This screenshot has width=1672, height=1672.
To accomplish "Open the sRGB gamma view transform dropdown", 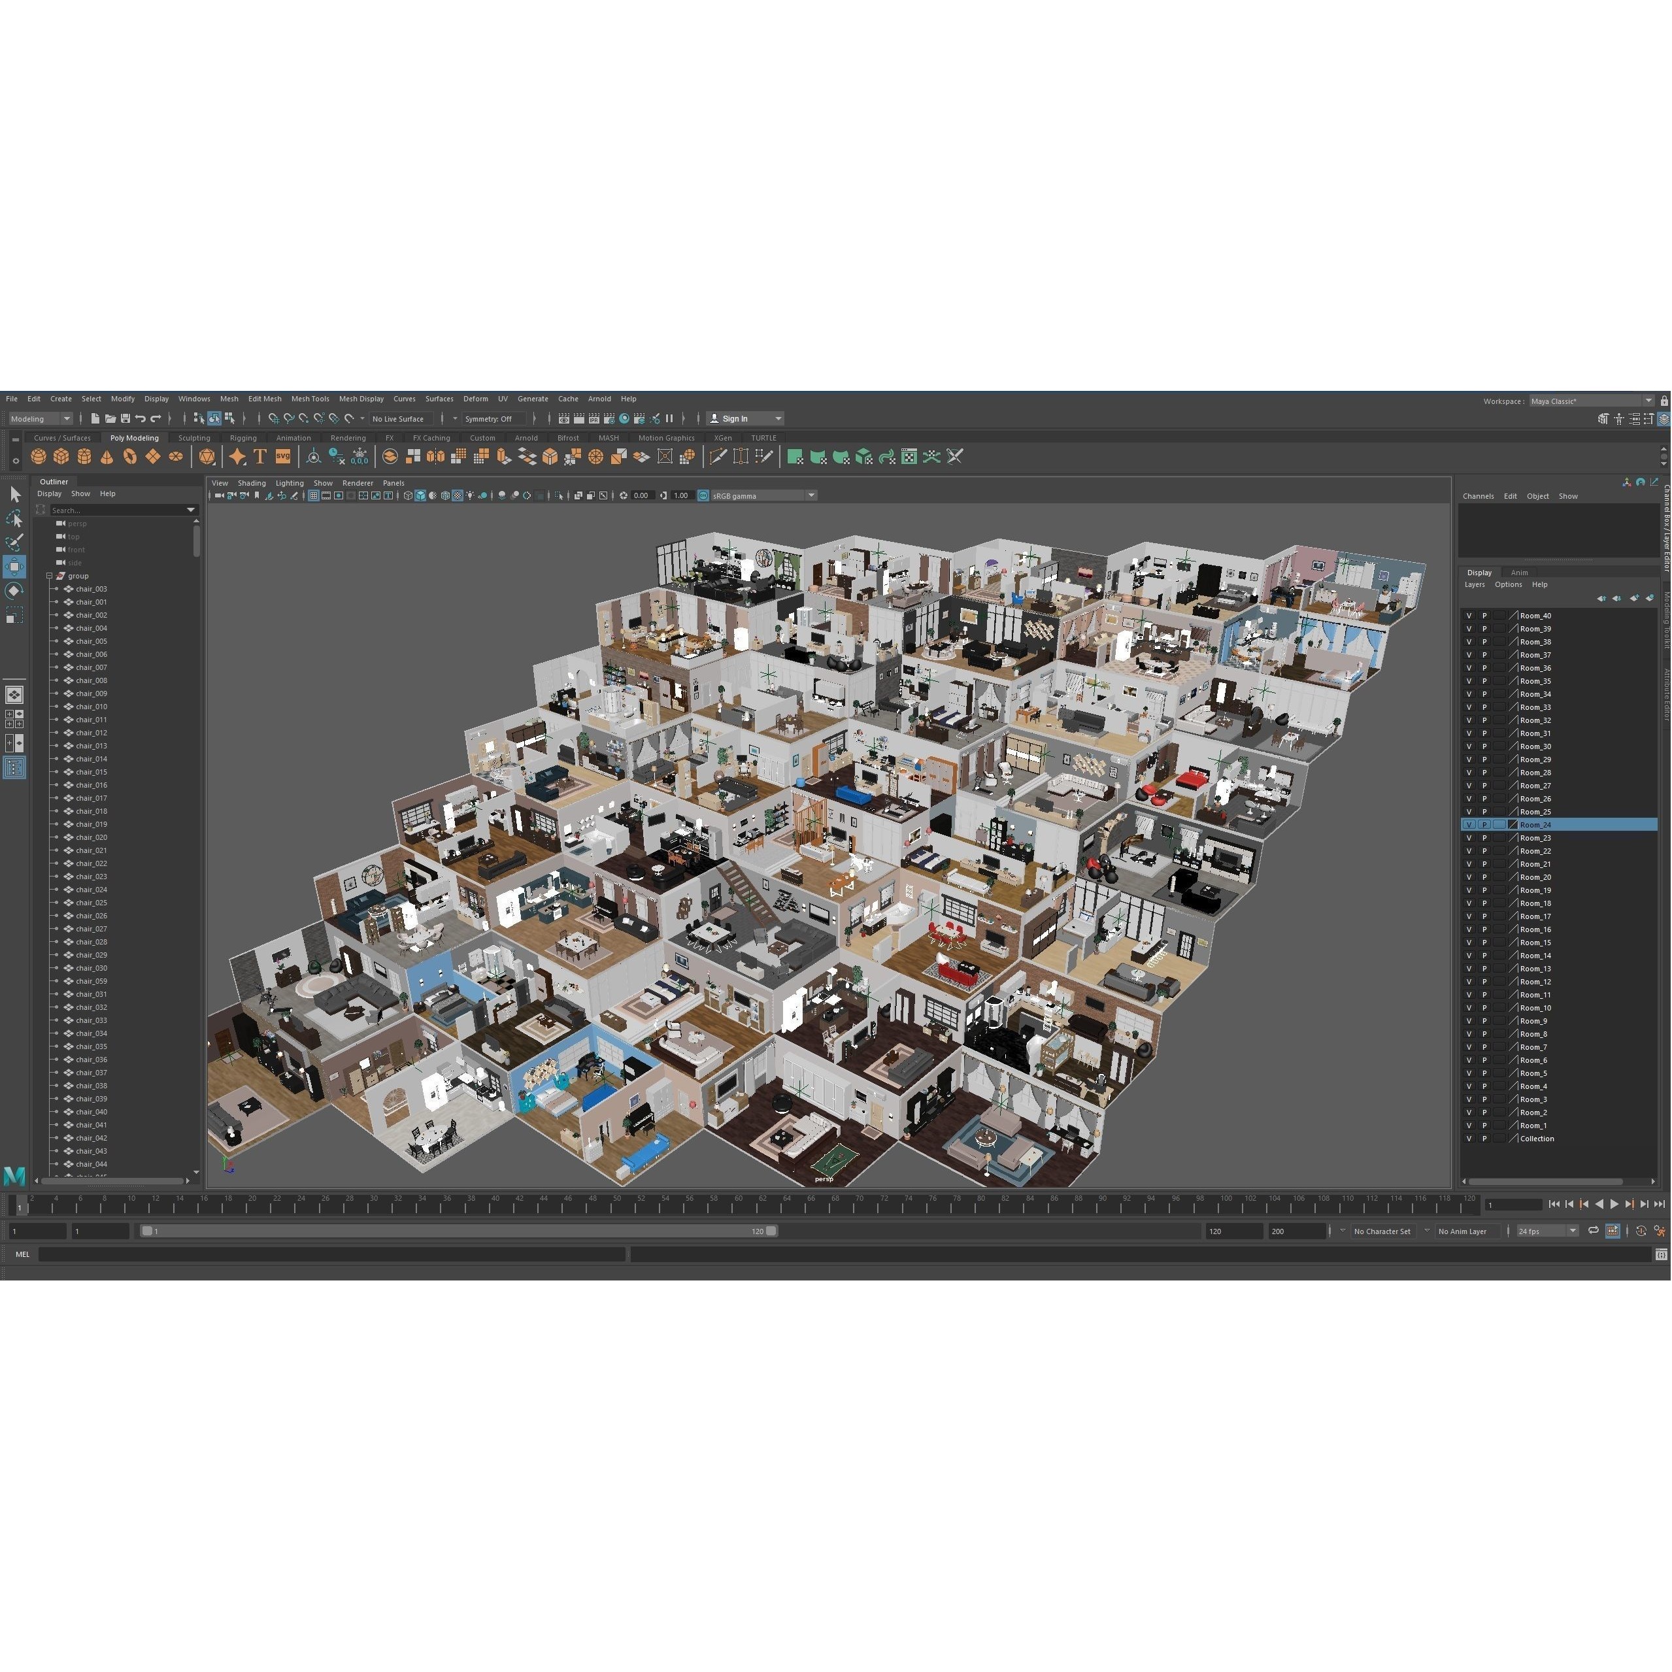I will click(811, 496).
